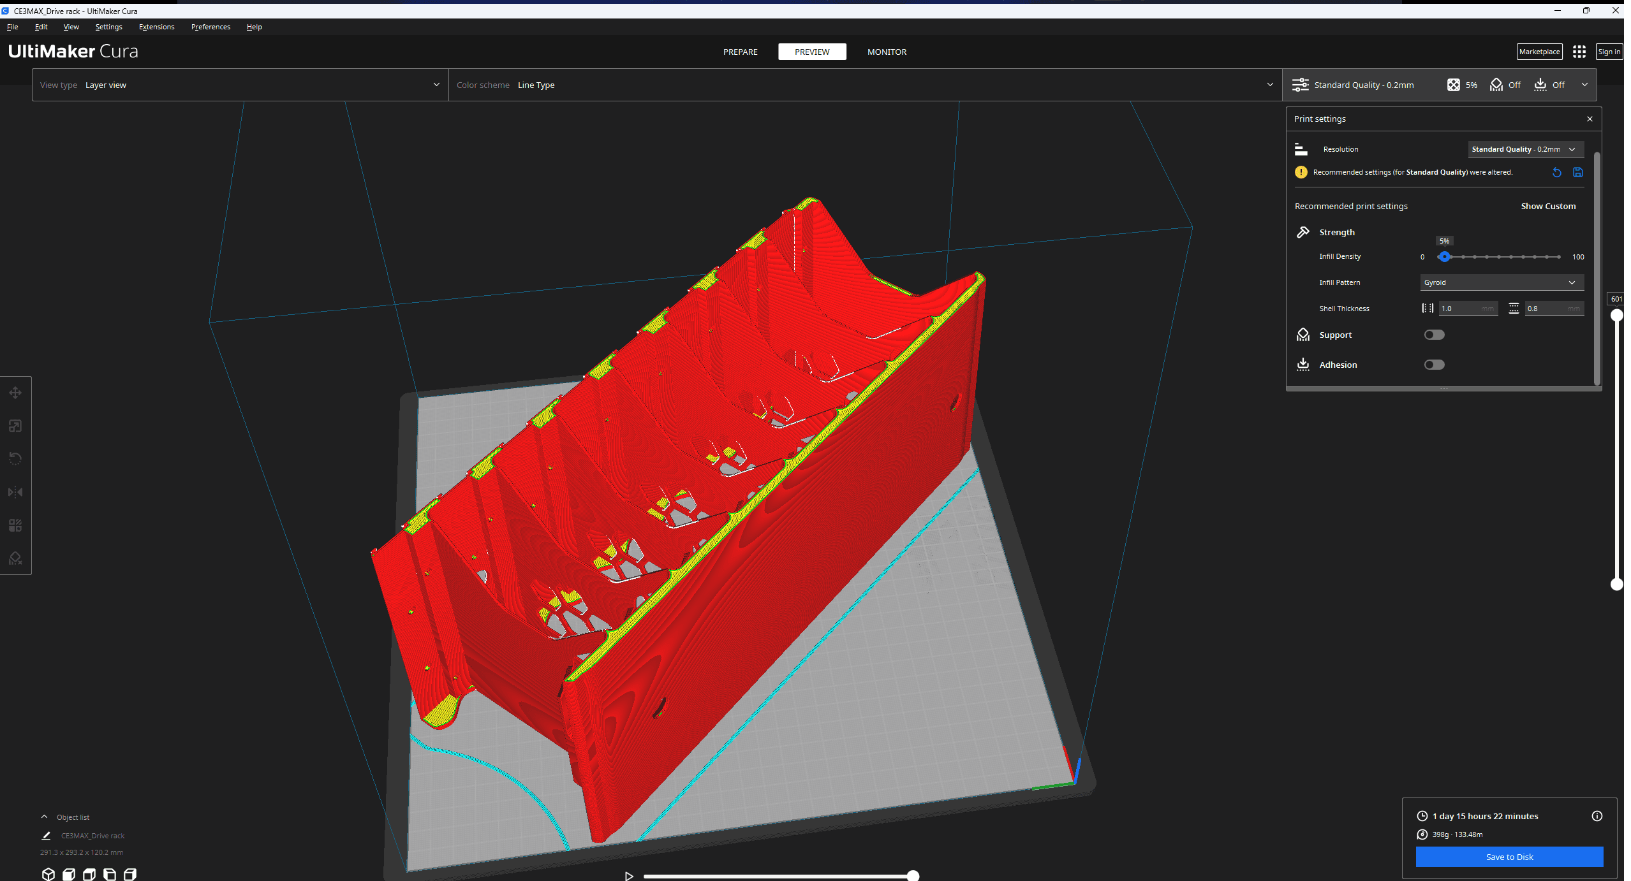
Task: Click the support blocker icon in sidebar
Action: pos(15,559)
